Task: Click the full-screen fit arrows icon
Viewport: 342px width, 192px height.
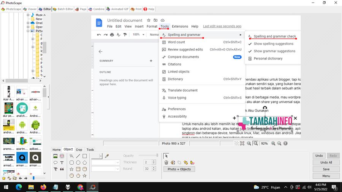Action: pyautogui.click(x=242, y=143)
